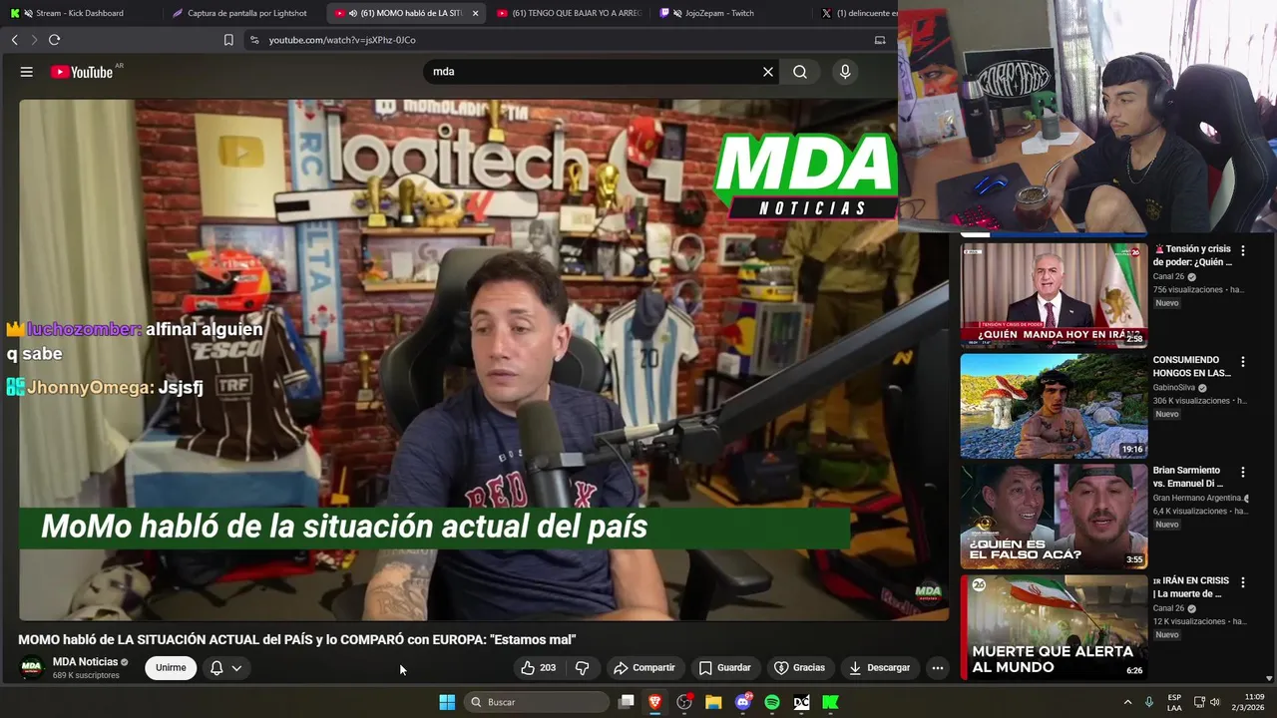
Task: Download the video via Descargar button
Action: pos(880,668)
